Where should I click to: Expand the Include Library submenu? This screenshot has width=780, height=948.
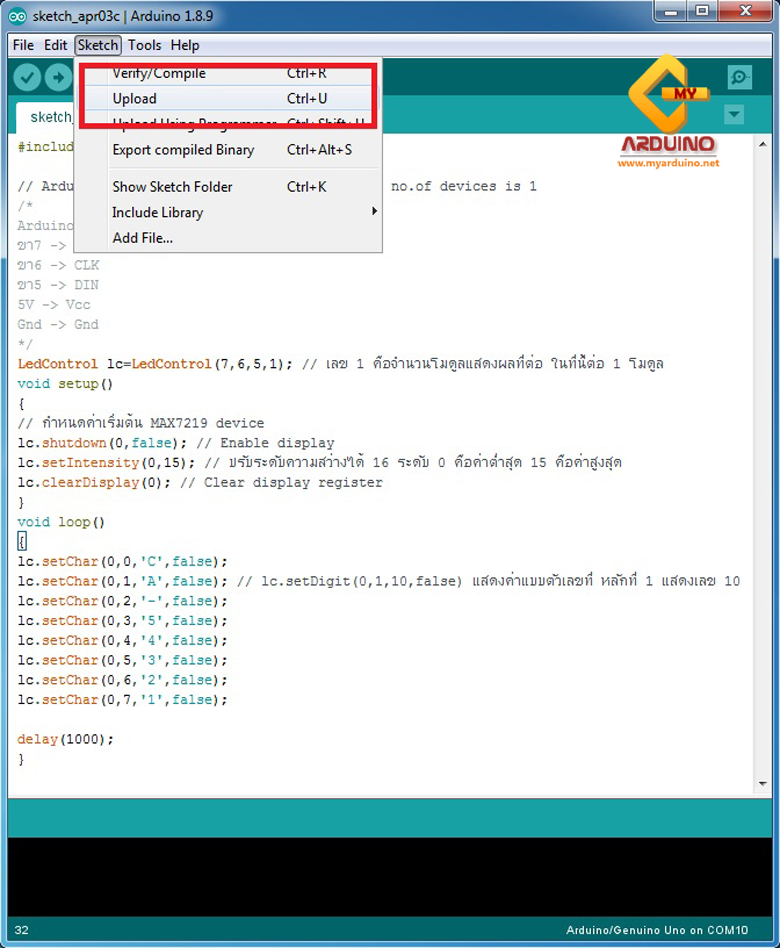pos(157,212)
